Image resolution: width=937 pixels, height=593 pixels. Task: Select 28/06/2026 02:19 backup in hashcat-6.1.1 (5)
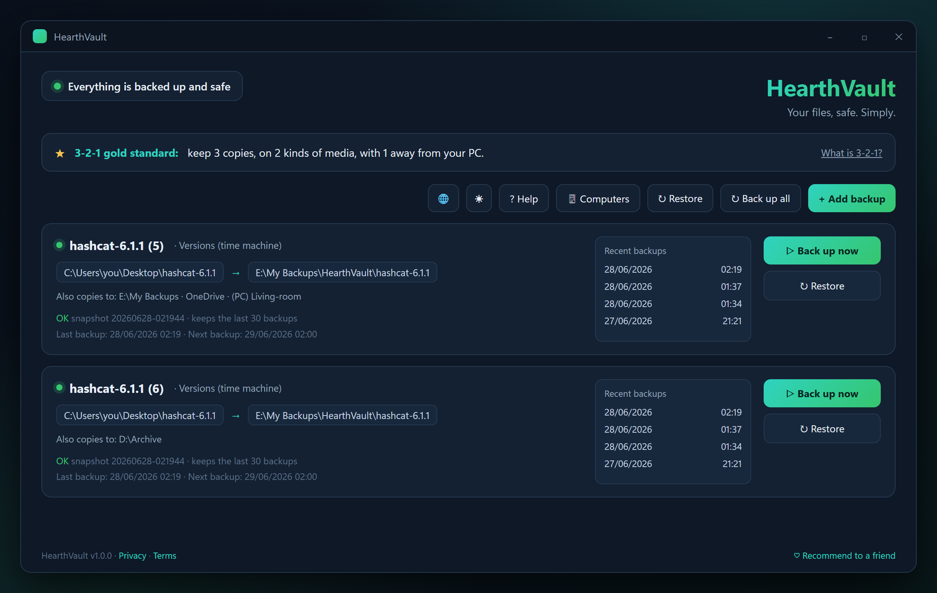point(673,269)
